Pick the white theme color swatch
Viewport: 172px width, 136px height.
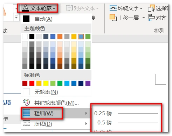25,37
